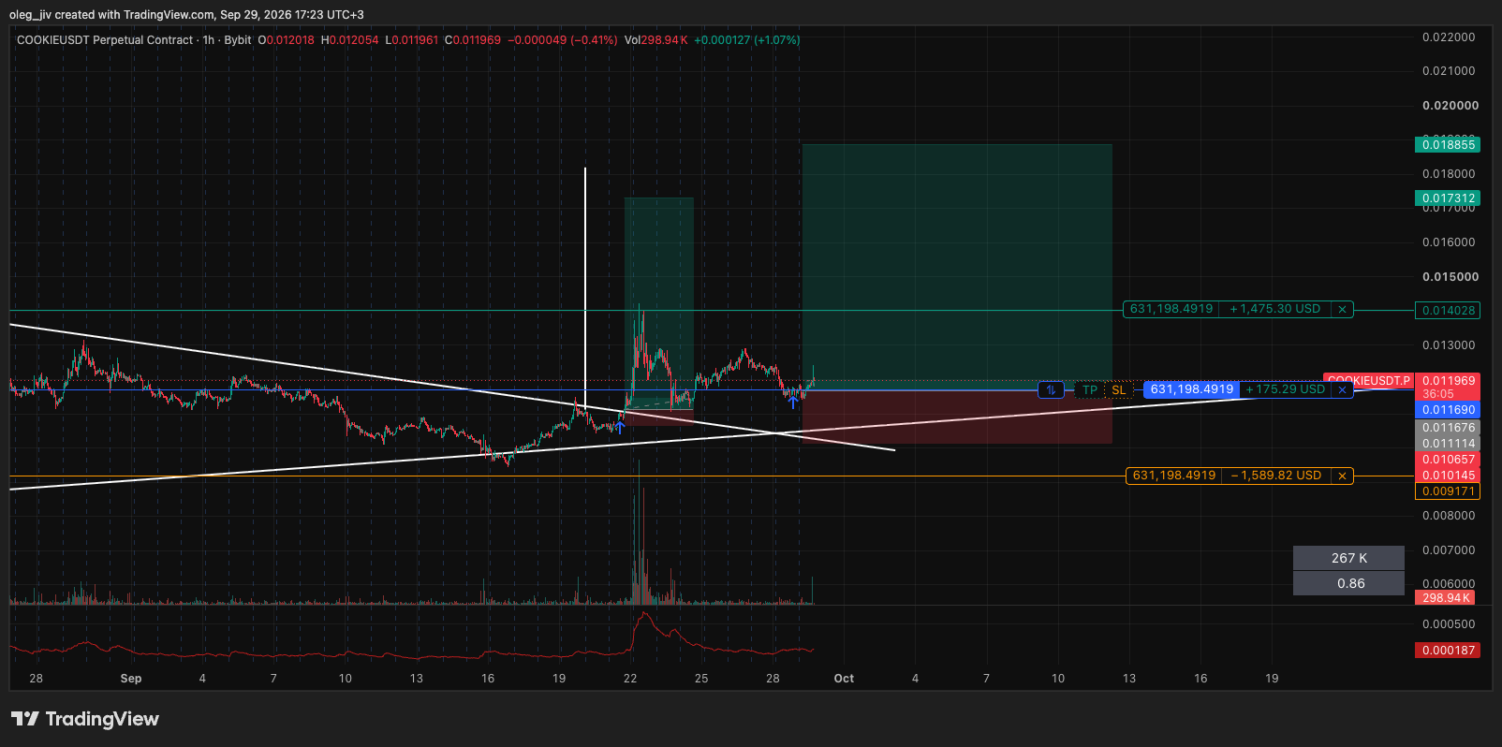Click the 0.009171 orange stop price label
1502x747 pixels.
click(x=1448, y=491)
